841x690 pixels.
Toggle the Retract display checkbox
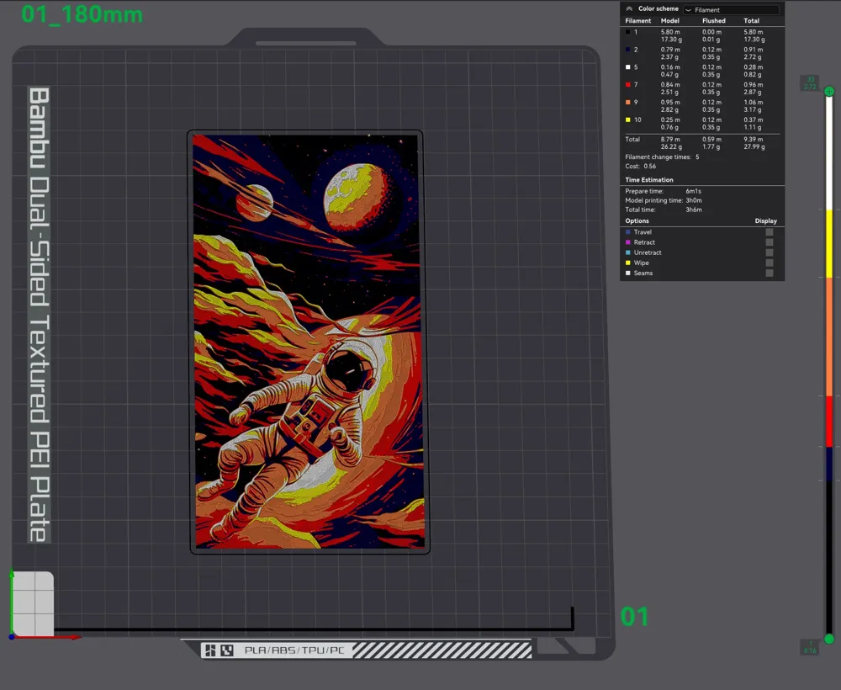769,242
